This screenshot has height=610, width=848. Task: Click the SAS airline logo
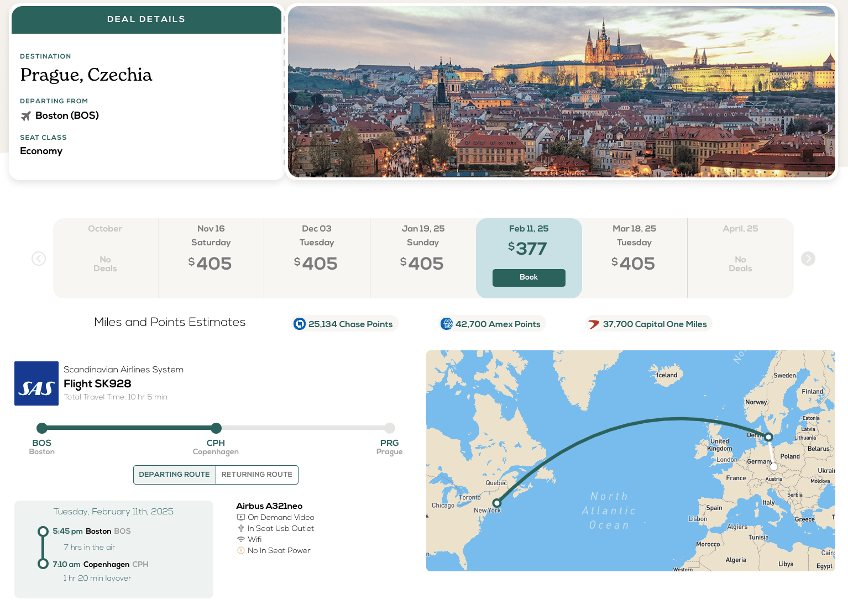[x=36, y=383]
